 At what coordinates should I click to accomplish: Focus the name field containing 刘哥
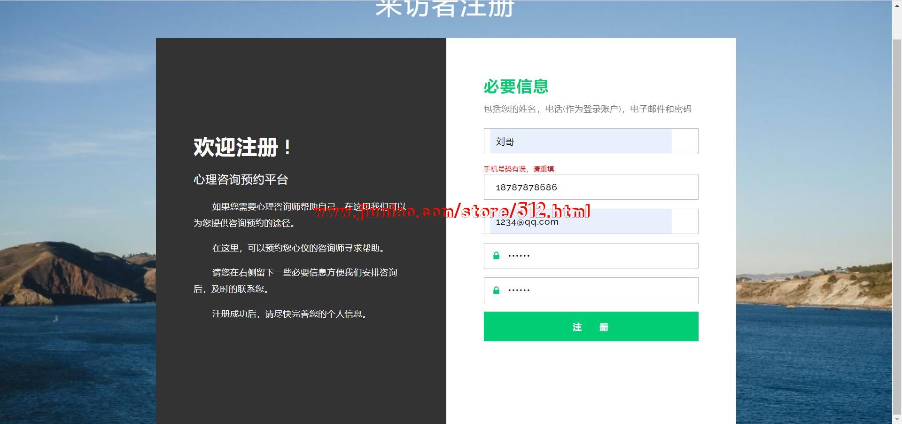pyautogui.click(x=580, y=141)
